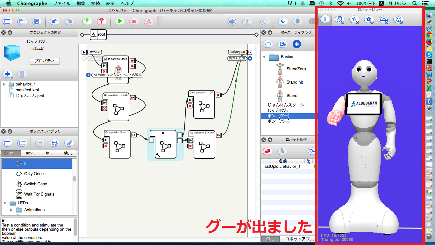This screenshot has width=435, height=245.
Task: Click the red warning triangle debug icon
Action: point(148,22)
